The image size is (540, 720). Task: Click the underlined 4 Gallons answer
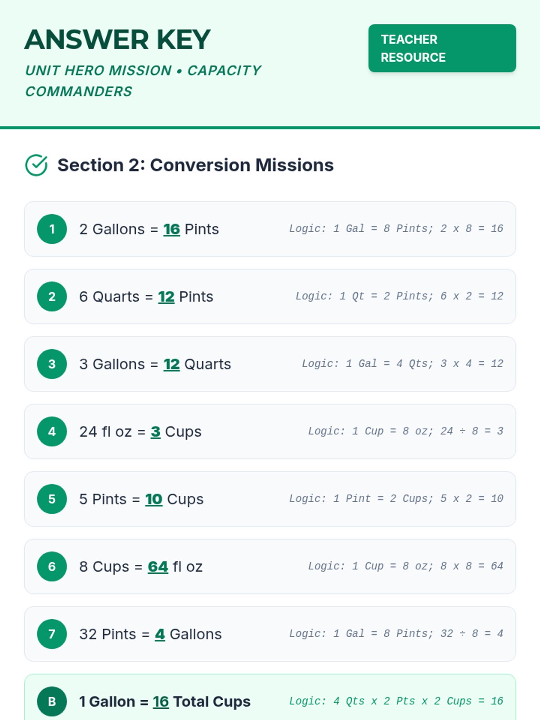(x=160, y=634)
